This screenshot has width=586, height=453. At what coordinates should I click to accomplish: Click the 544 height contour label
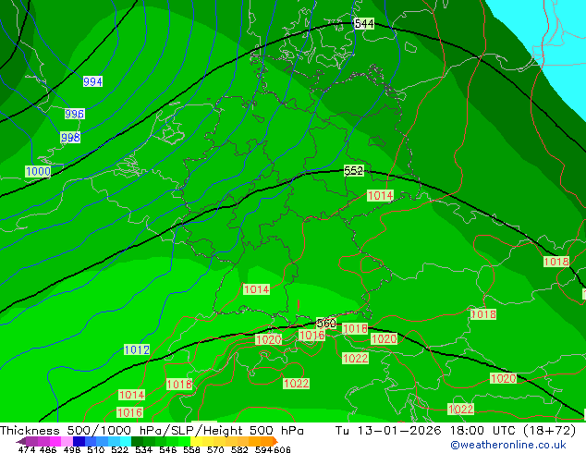[x=364, y=23]
